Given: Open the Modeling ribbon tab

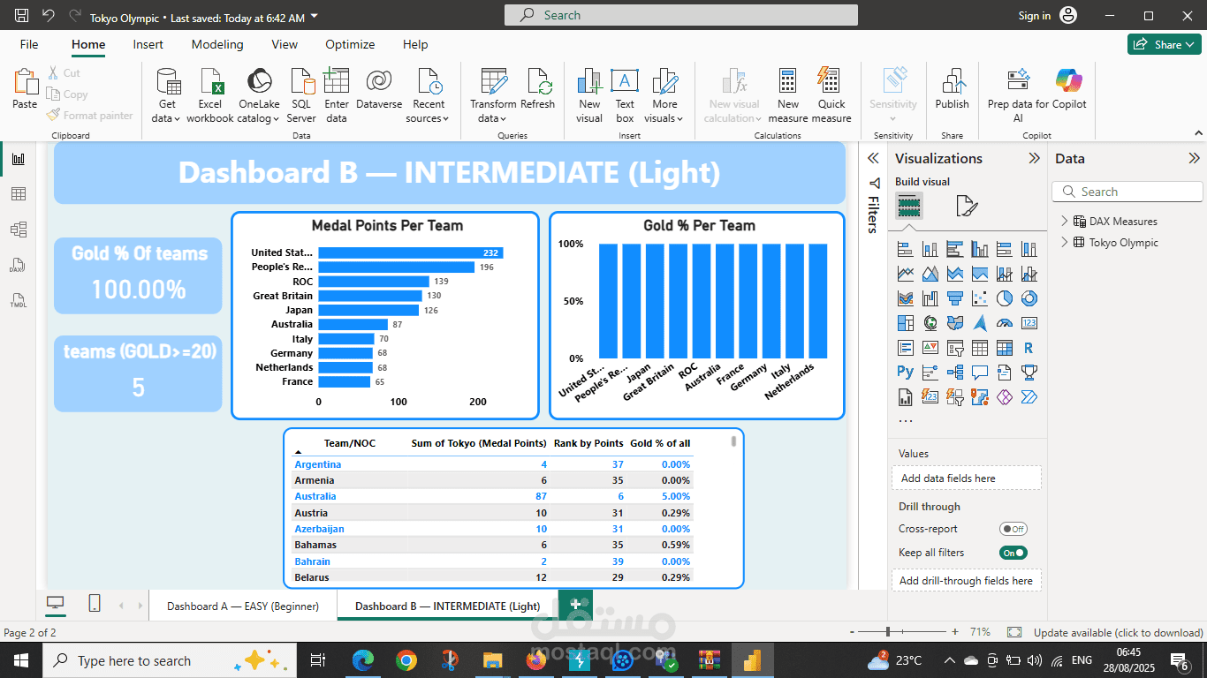Looking at the screenshot, I should point(217,44).
